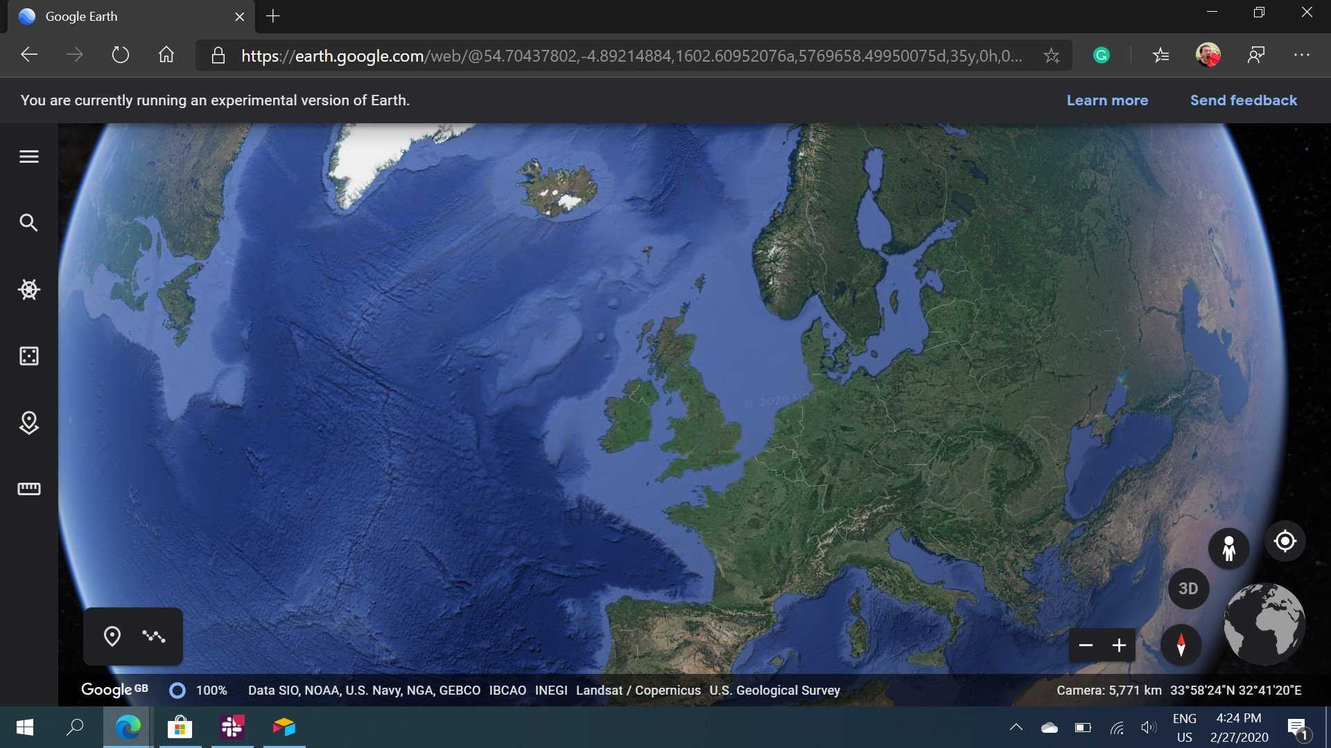Click the mini globe overview thumbnail
Screen dimensions: 1331x748
(x=1264, y=624)
